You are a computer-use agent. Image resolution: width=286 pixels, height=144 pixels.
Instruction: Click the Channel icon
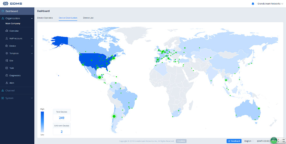pos(3,91)
